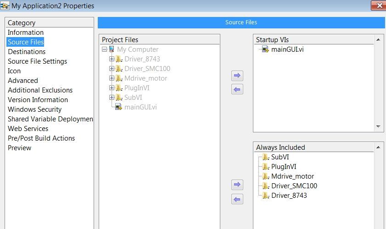Expand the Mdrive_motor folder in Project Files
Viewport: 386px width, 229px height.
coord(112,78)
